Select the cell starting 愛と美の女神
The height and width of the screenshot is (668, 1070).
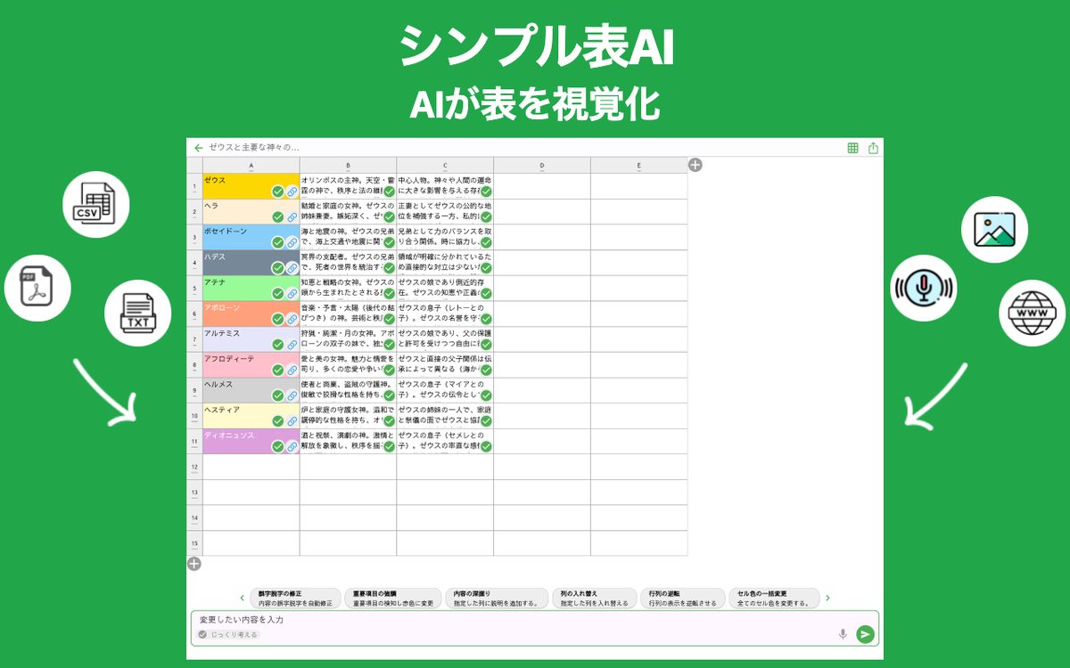click(x=348, y=365)
